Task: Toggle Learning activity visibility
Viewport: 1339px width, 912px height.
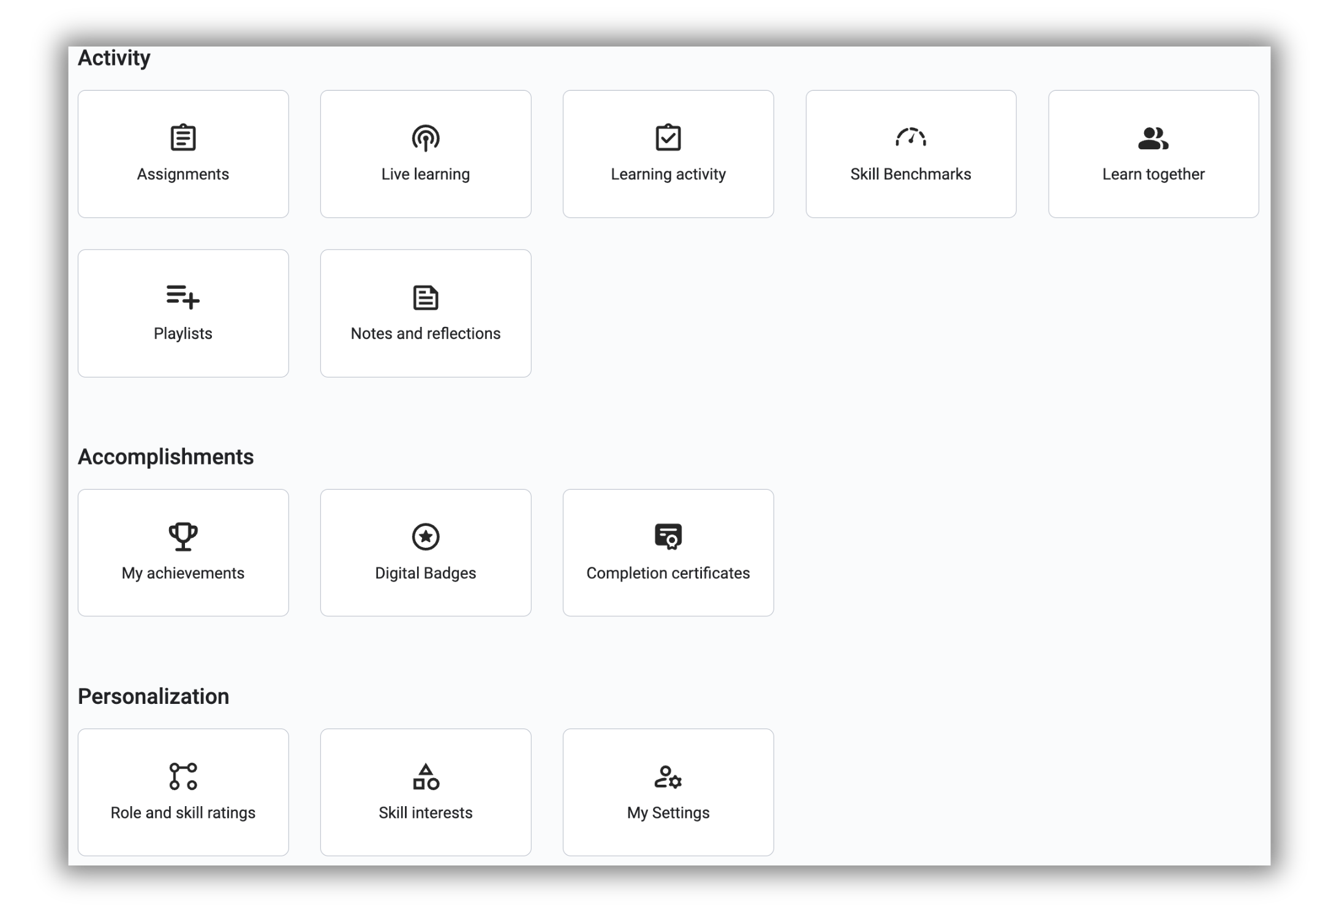Action: [x=668, y=154]
